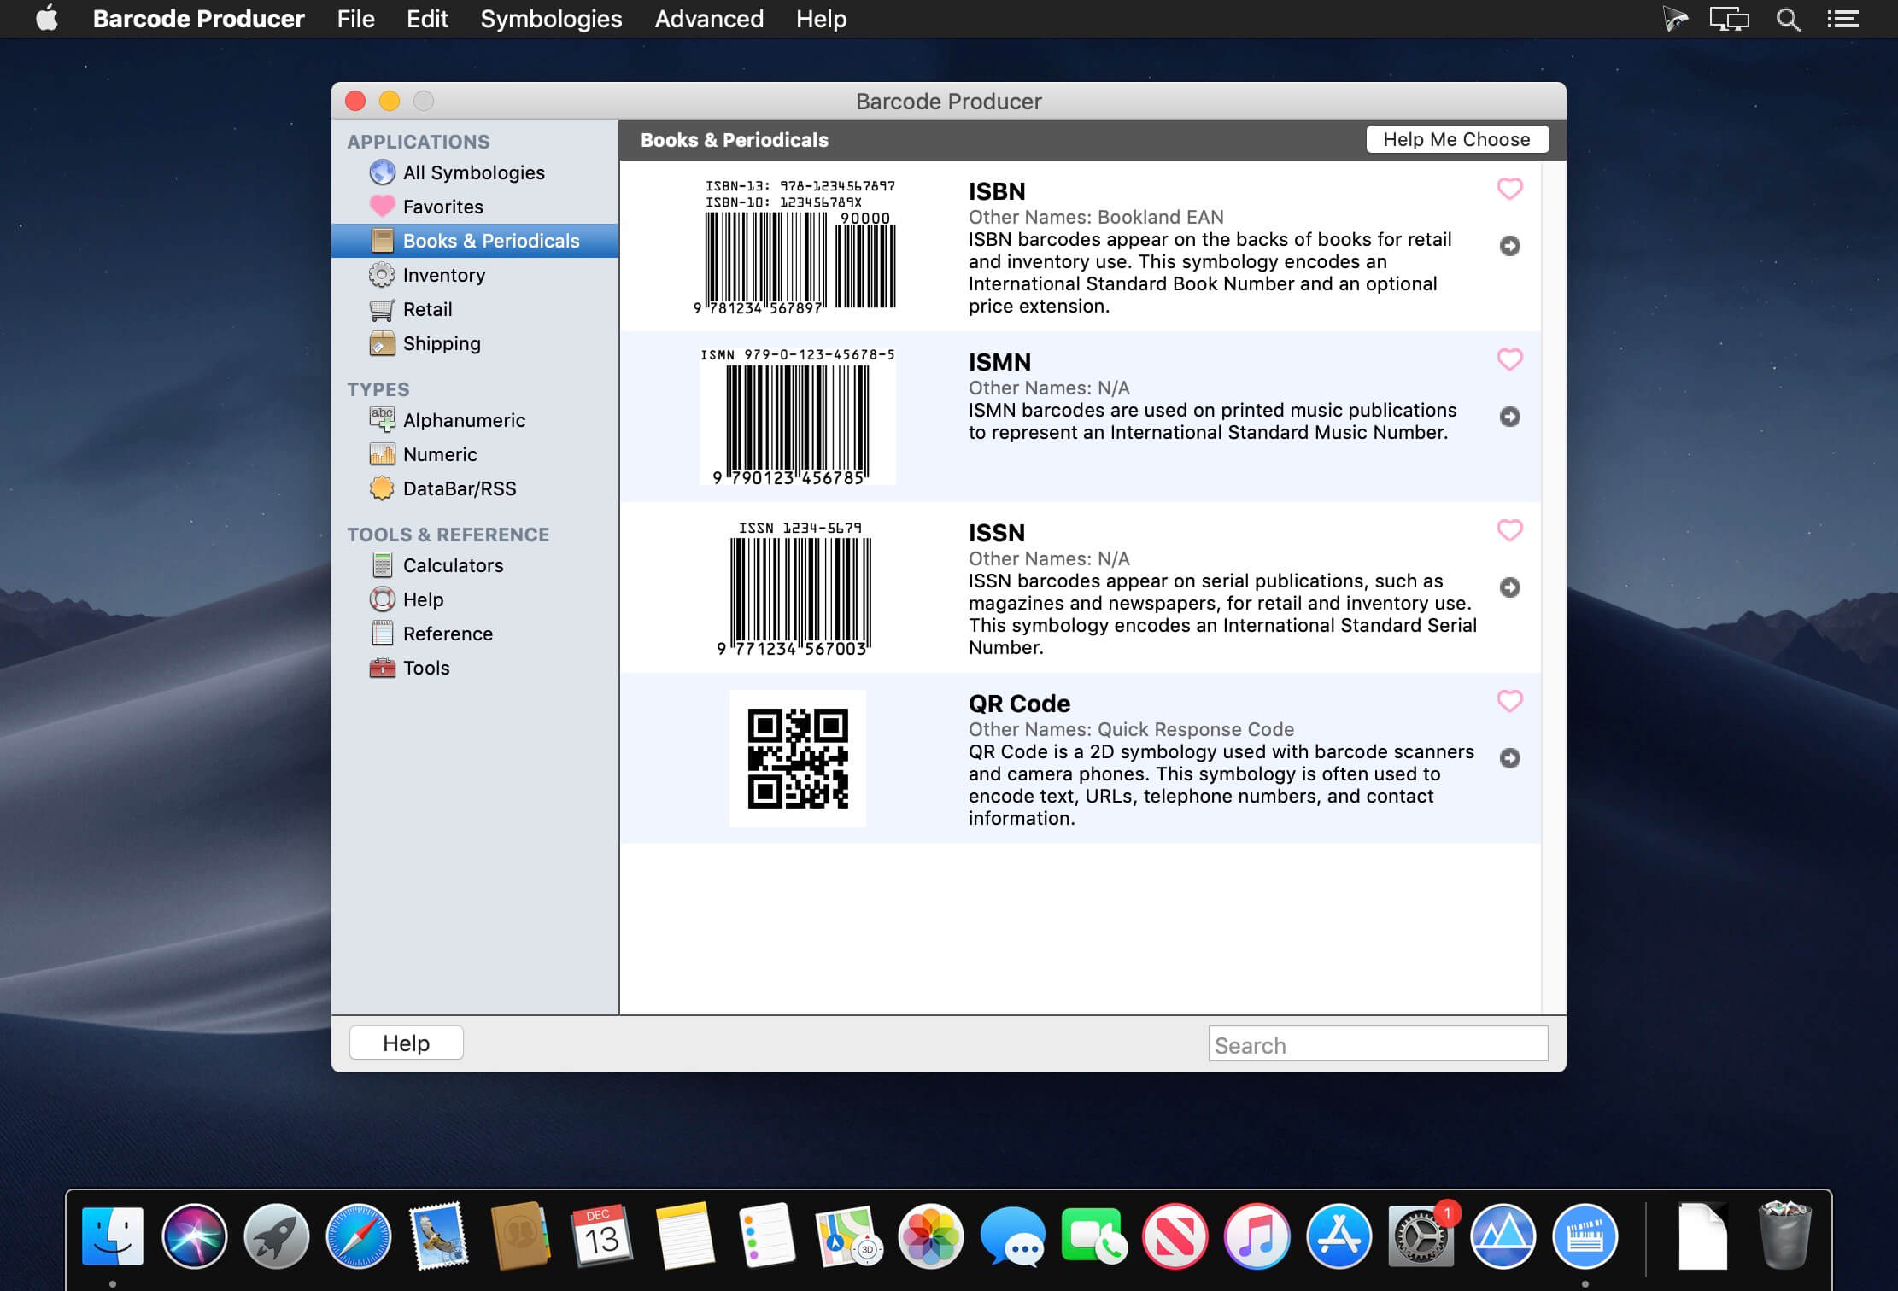Open the Trash in the dock

pos(1784,1236)
